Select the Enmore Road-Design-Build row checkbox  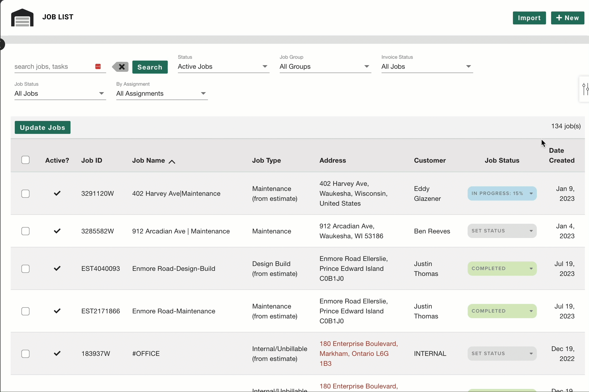25,269
